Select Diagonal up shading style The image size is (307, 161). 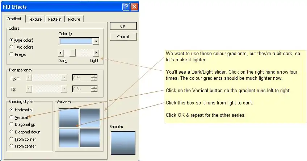(x=12, y=124)
